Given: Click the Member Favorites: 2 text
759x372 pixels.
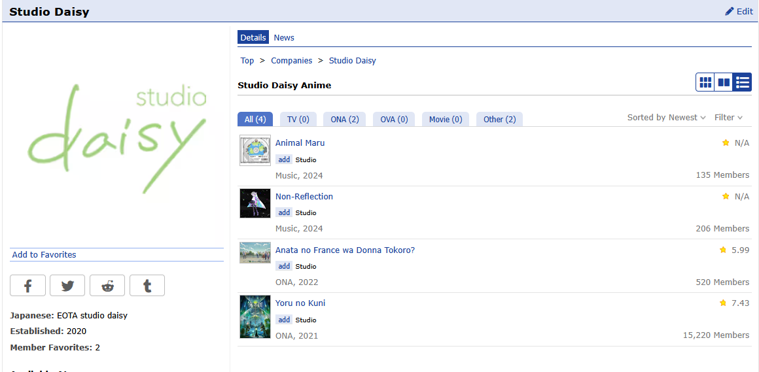Looking at the screenshot, I should [x=55, y=347].
